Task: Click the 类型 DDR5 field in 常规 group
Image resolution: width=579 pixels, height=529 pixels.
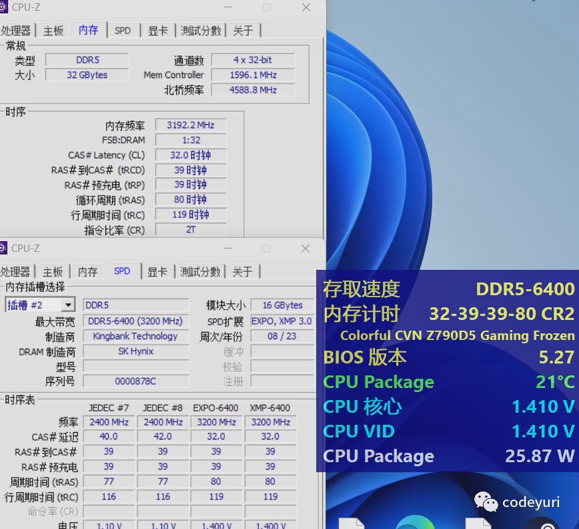Action: coord(87,60)
